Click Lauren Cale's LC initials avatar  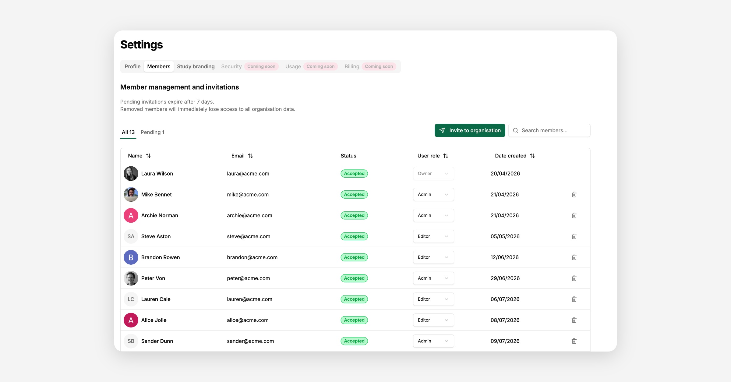pyautogui.click(x=131, y=299)
